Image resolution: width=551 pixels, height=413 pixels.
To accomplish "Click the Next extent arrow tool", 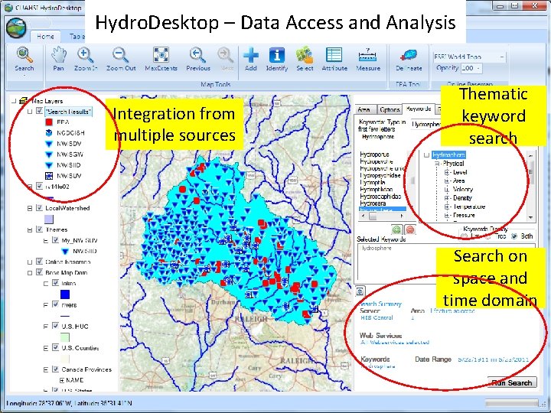I will pos(226,59).
